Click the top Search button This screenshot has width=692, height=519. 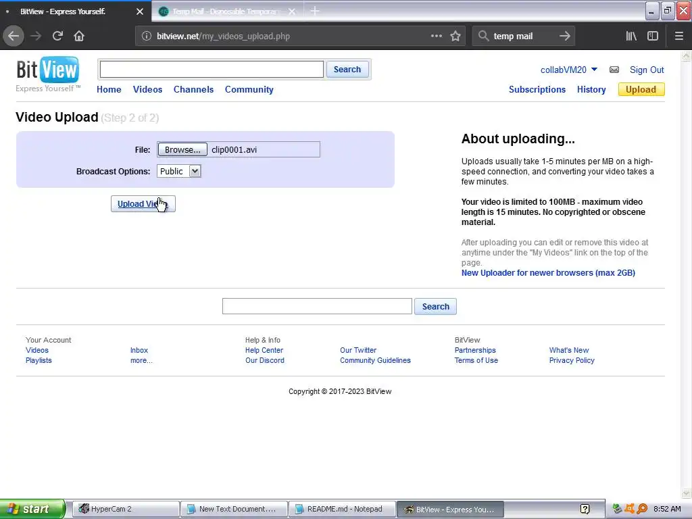tap(347, 70)
